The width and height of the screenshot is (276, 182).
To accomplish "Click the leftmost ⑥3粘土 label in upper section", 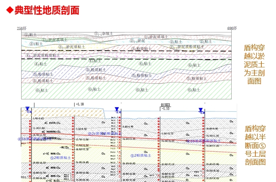I will tap(41, 90).
